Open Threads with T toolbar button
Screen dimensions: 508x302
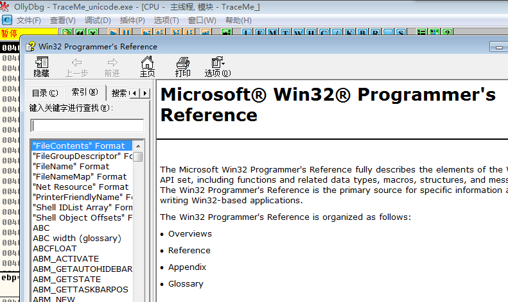(285, 32)
